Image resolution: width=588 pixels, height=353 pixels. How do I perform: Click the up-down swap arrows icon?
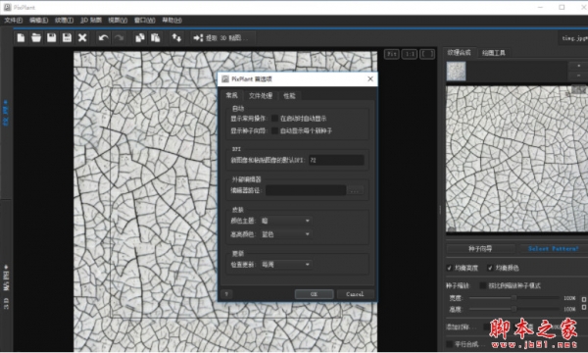click(176, 37)
